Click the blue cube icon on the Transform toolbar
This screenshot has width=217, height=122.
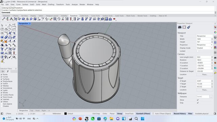(23, 19)
